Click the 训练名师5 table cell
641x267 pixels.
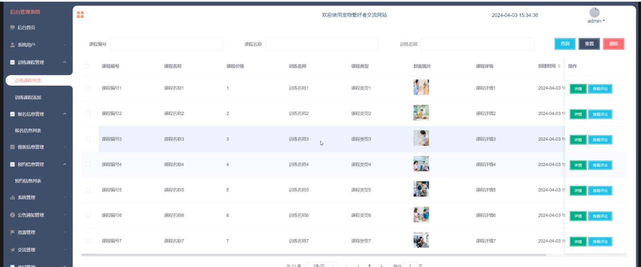(x=298, y=190)
